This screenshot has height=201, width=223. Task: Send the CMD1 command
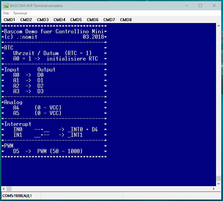point(9,20)
